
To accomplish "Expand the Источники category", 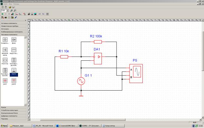I will point(13,29).
